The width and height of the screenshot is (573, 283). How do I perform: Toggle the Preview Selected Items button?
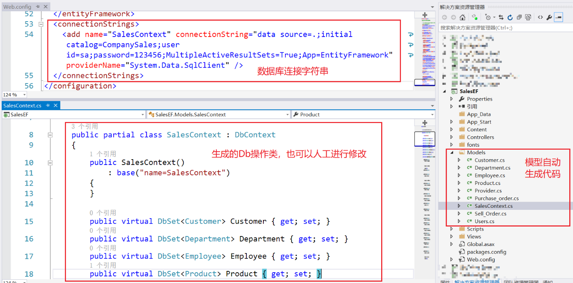[558, 17]
